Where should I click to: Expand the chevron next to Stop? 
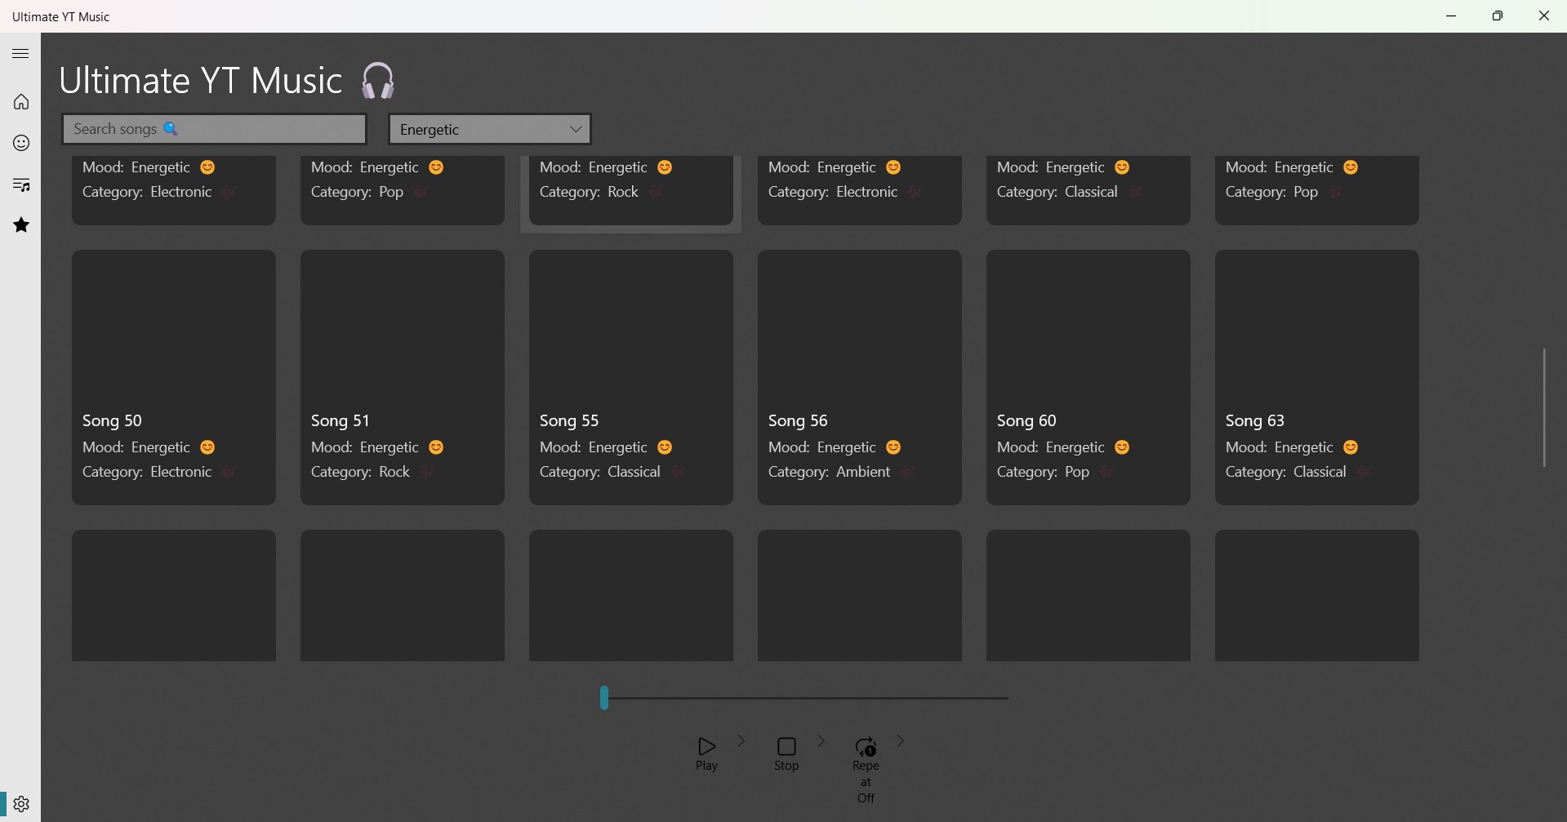coord(821,741)
